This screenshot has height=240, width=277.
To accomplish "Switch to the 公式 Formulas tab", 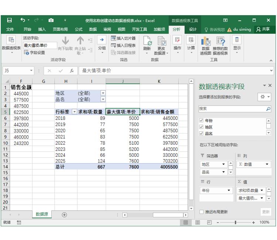I will click(79, 29).
